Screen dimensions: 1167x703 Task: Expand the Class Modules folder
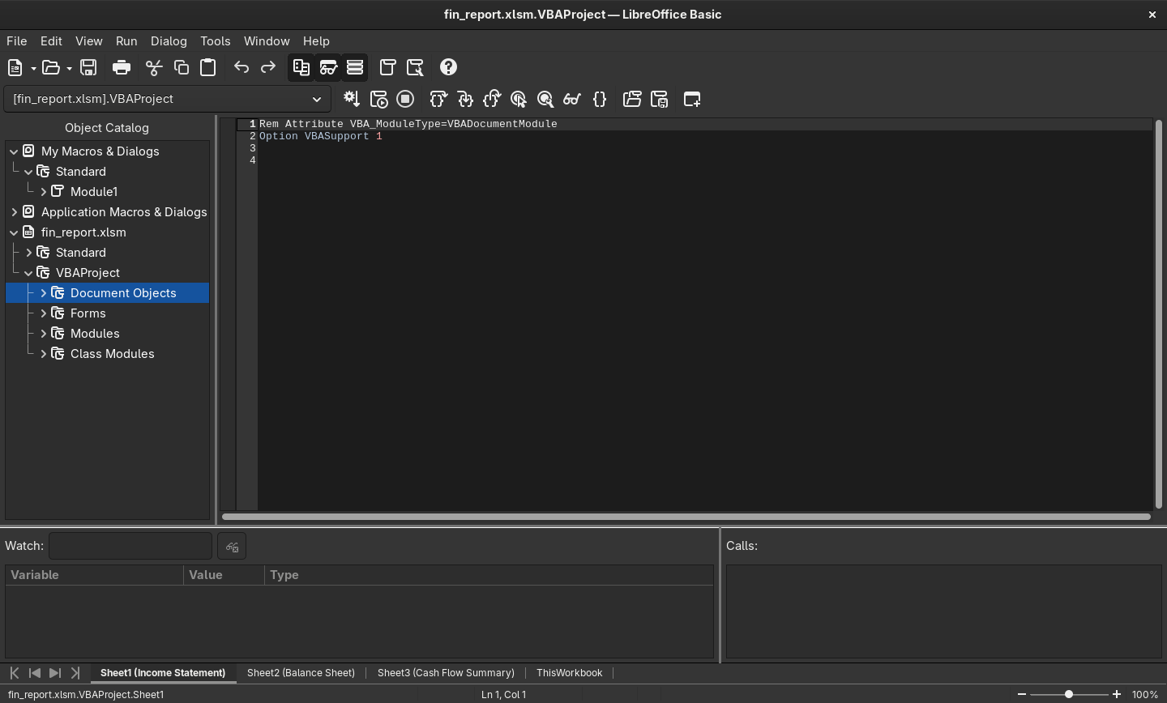click(43, 354)
